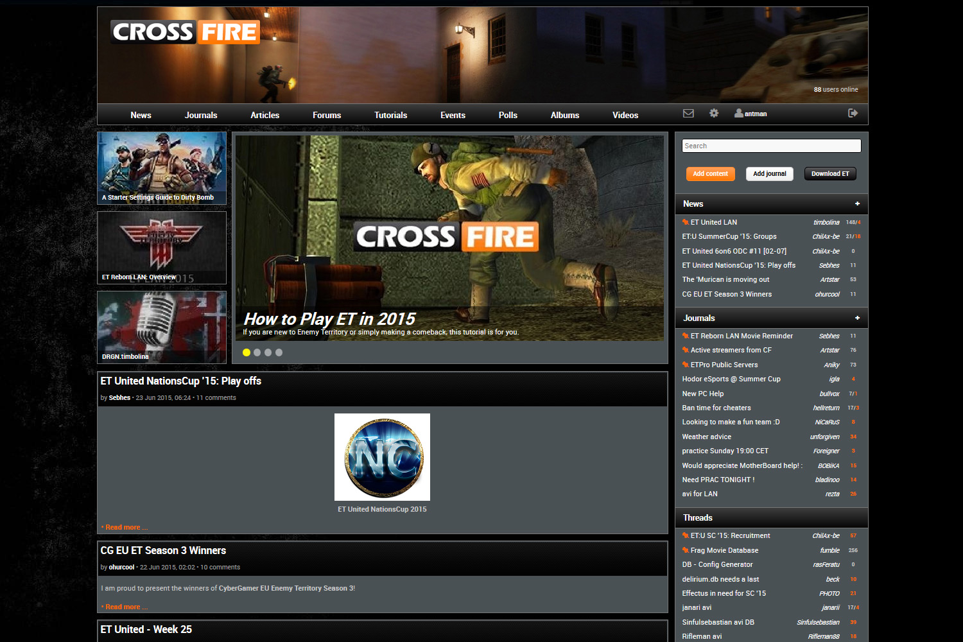
Task: Click the Crossfire logo in header
Action: tap(185, 31)
